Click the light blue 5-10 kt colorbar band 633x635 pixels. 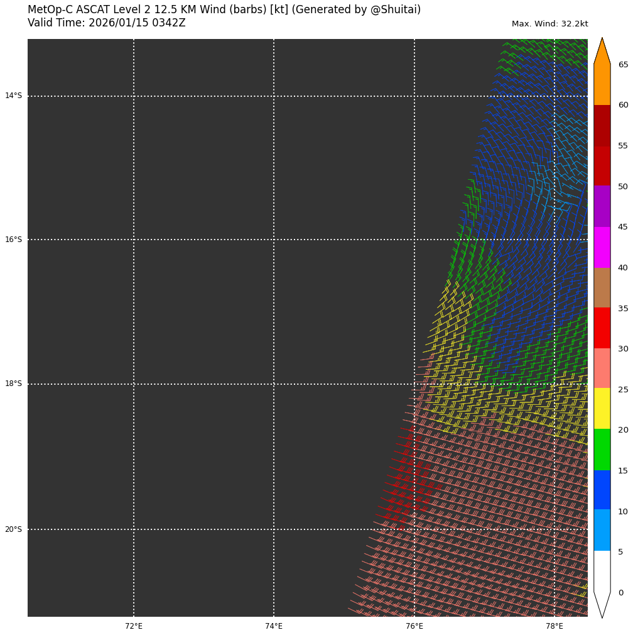pos(602,530)
